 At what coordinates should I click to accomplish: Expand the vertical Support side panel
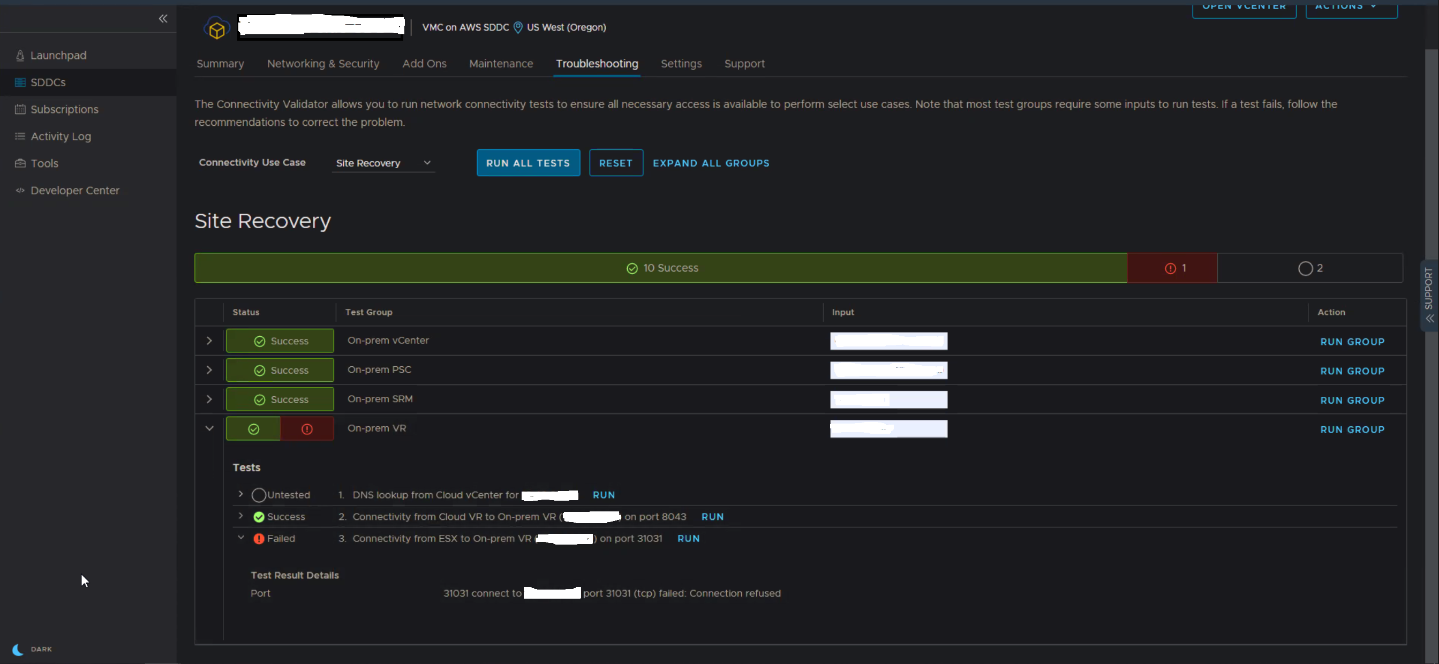click(1429, 296)
